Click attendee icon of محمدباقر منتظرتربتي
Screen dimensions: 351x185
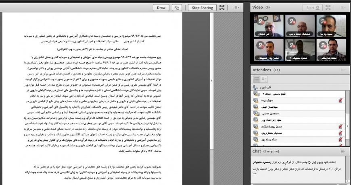[256, 133]
